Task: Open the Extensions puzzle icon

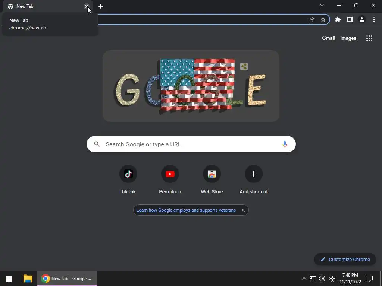Action: tap(338, 19)
